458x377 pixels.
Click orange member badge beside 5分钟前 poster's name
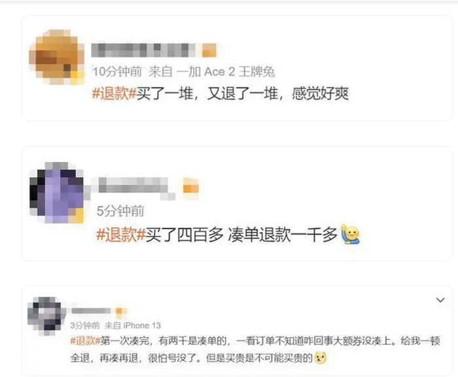(x=191, y=187)
